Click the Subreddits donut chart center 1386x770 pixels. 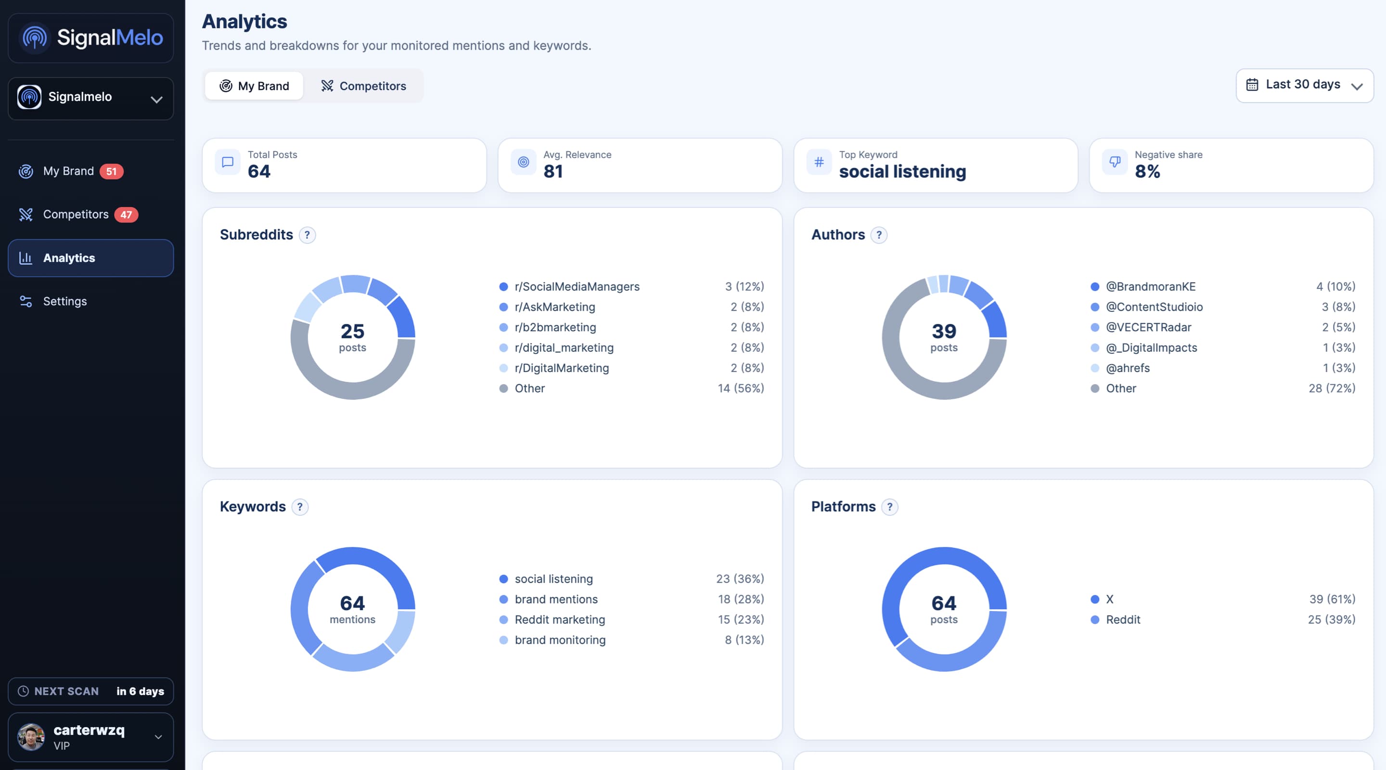click(x=352, y=337)
